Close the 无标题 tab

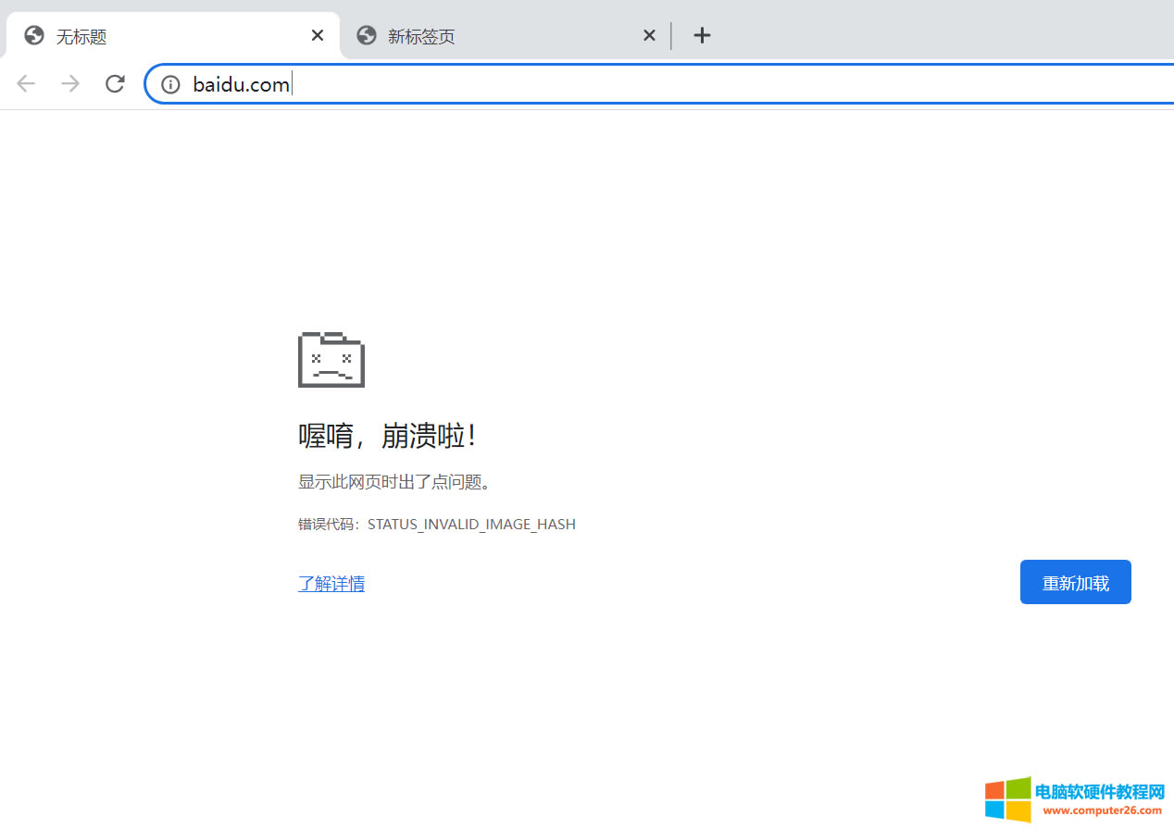317,35
